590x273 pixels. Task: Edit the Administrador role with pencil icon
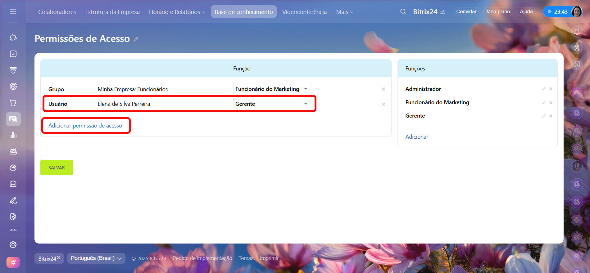pyautogui.click(x=543, y=89)
